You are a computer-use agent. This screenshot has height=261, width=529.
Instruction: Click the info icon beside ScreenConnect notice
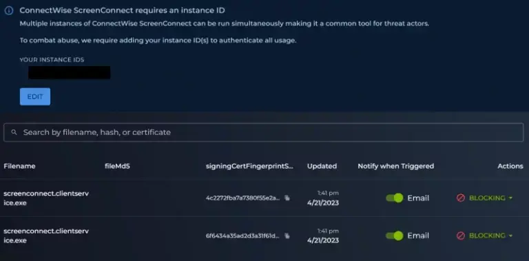pos(9,10)
